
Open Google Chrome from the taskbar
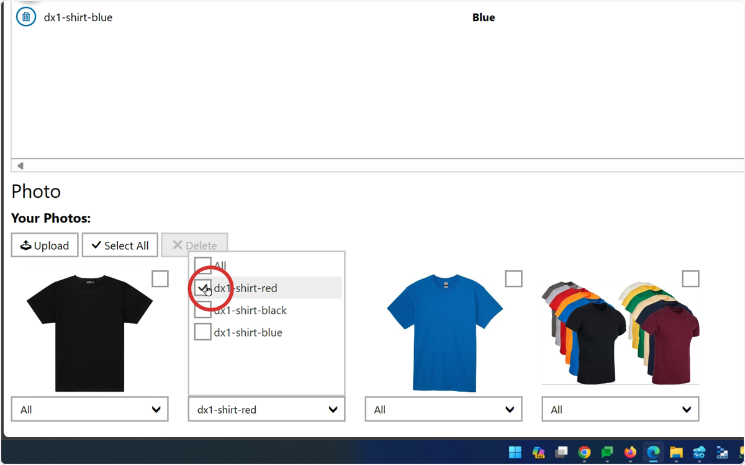coord(584,452)
